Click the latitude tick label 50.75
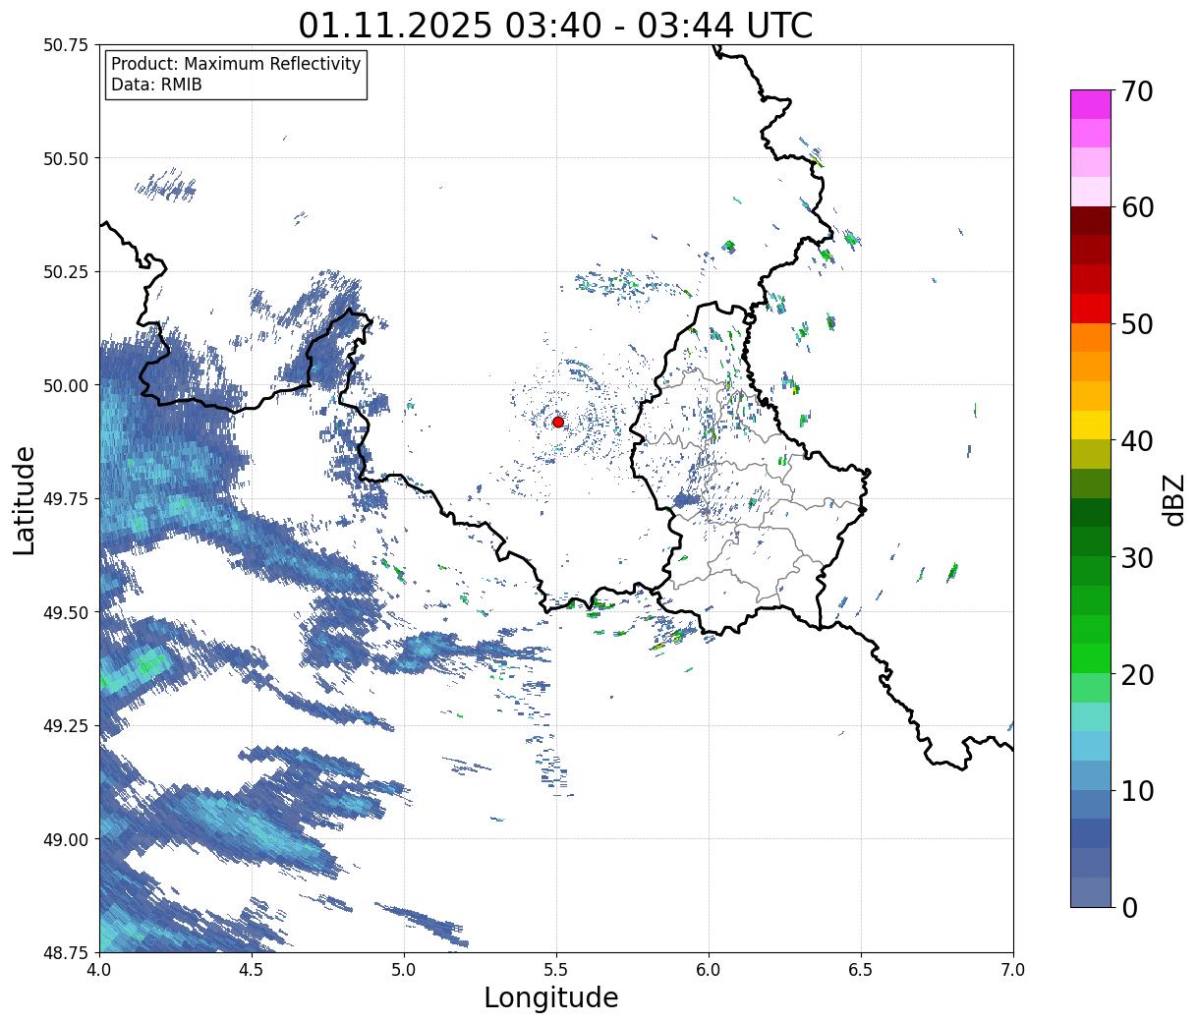This screenshot has width=1198, height=1022. 65,45
